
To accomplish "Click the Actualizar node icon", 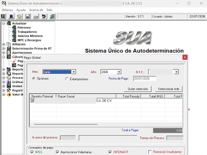I will (x=9, y=23).
